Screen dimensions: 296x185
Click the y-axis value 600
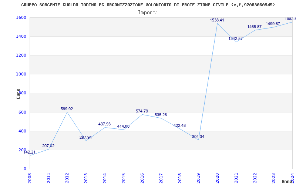coord(22,112)
